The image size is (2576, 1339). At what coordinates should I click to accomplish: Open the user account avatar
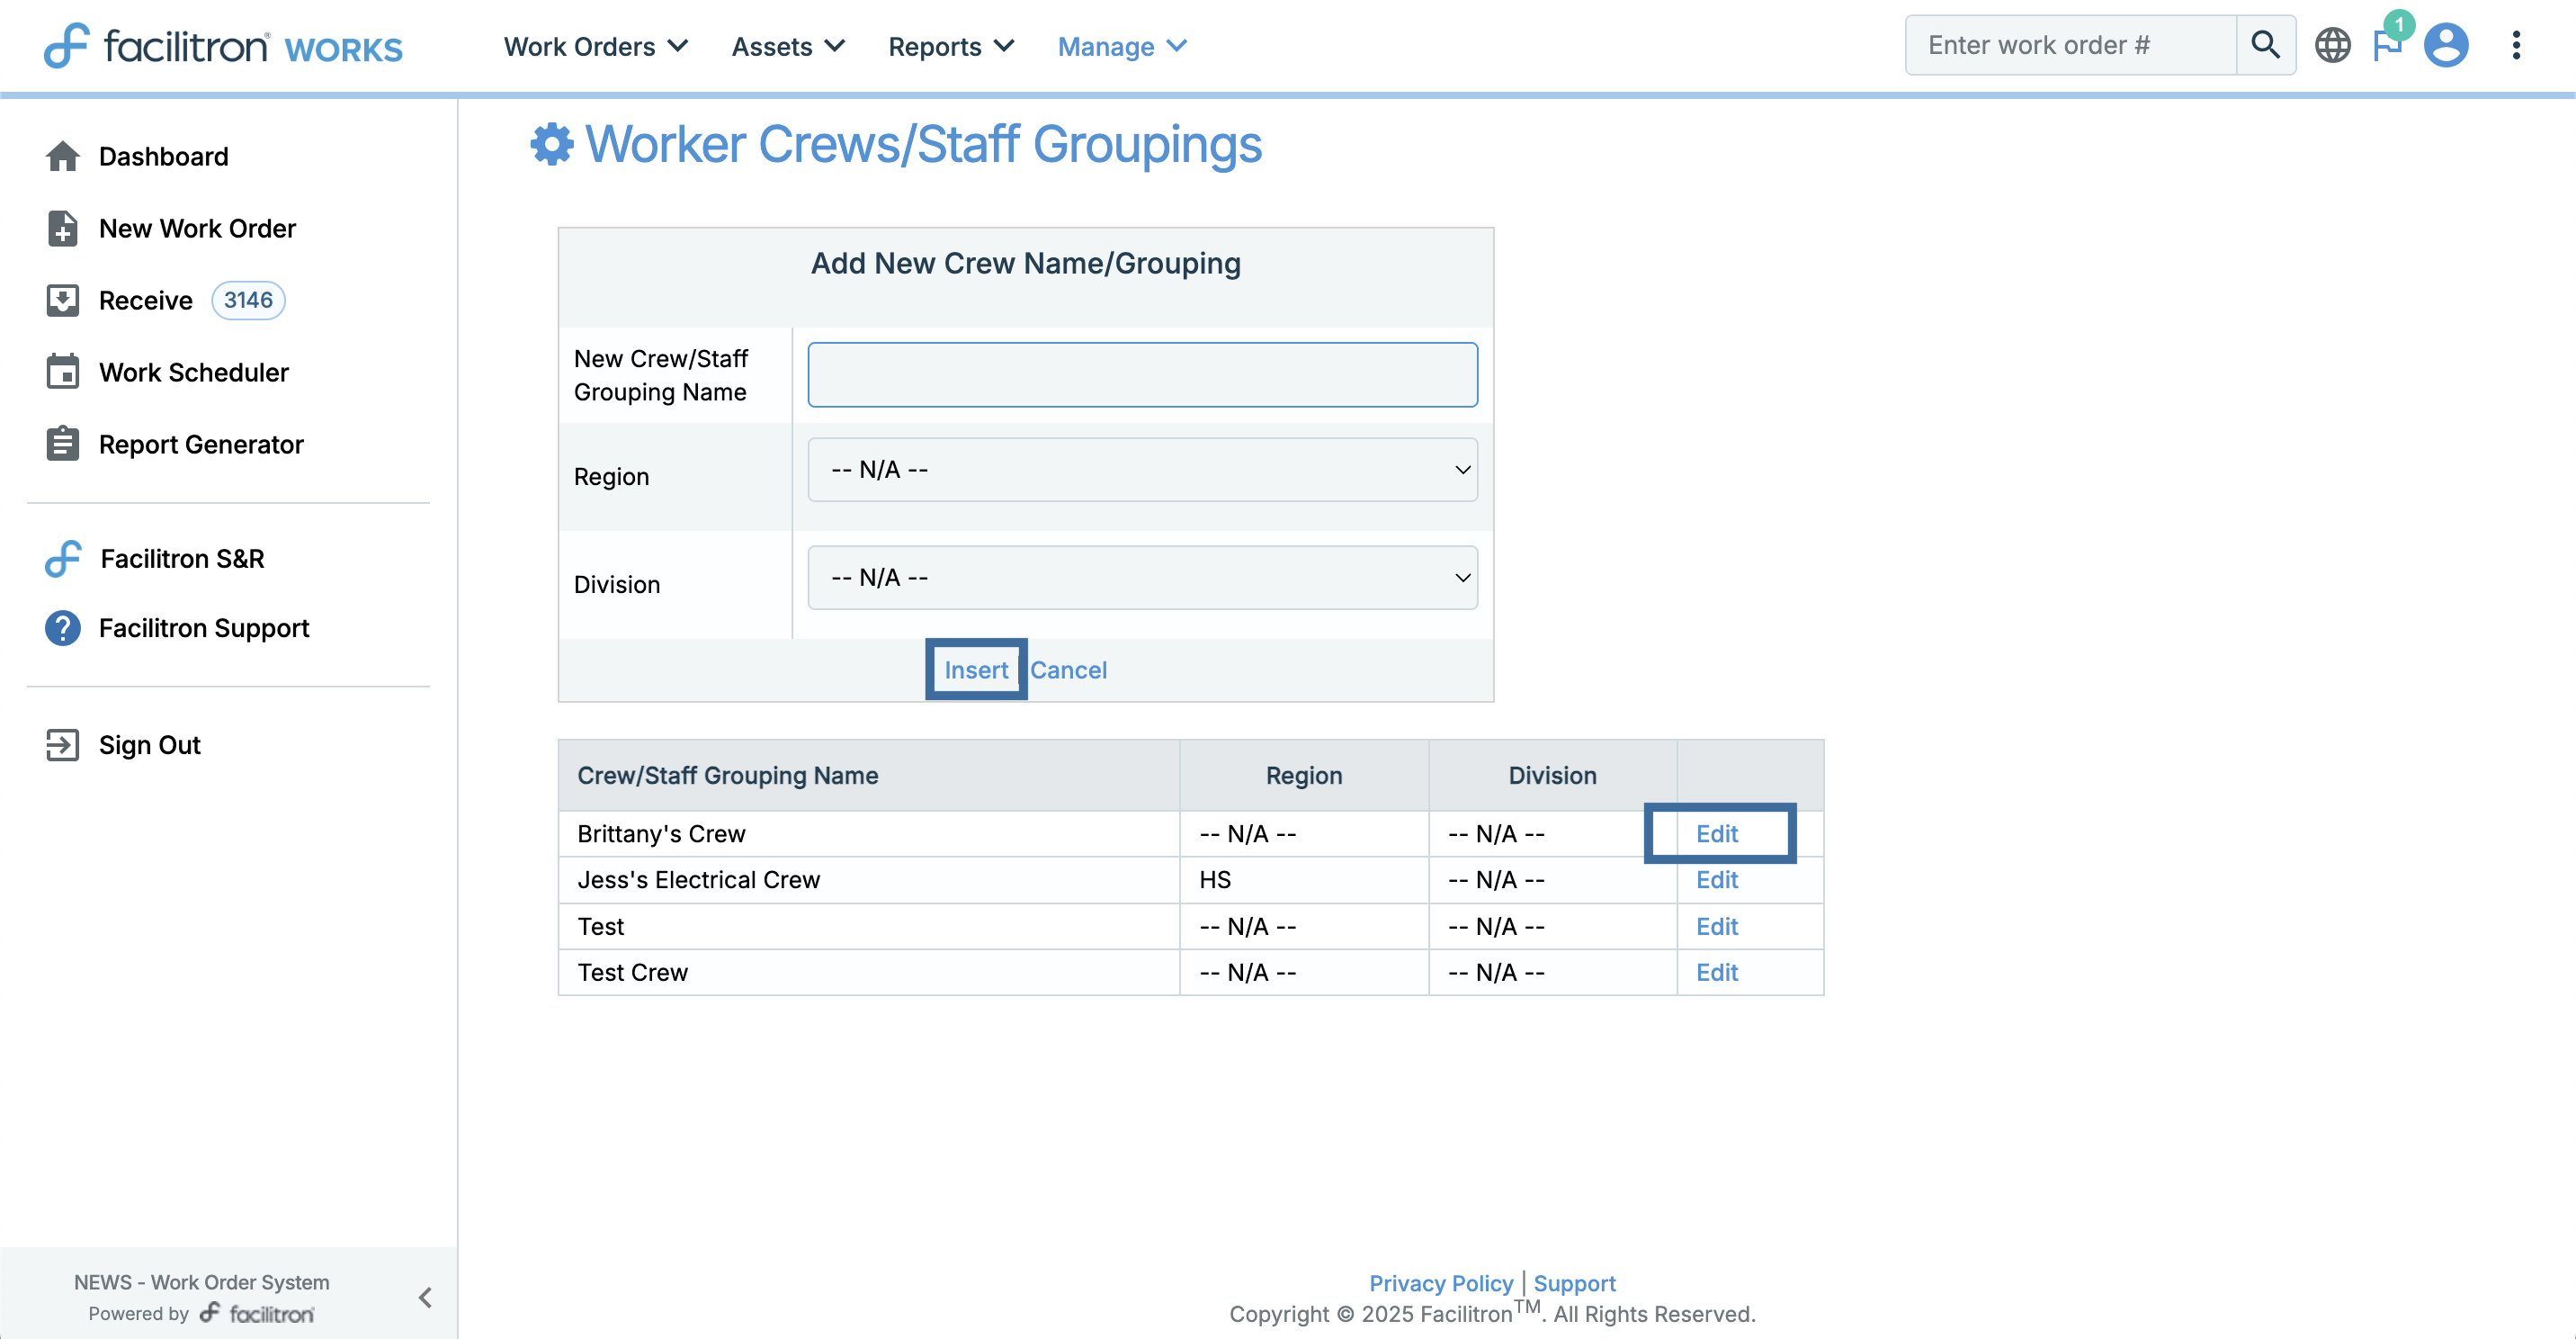(x=2446, y=45)
